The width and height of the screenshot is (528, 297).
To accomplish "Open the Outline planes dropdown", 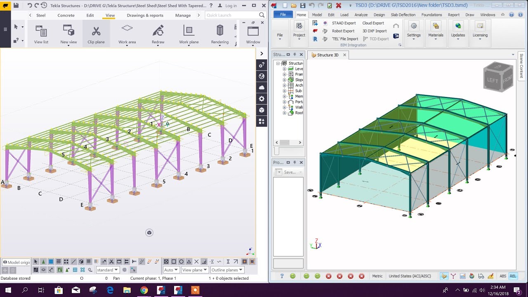I will (227, 270).
